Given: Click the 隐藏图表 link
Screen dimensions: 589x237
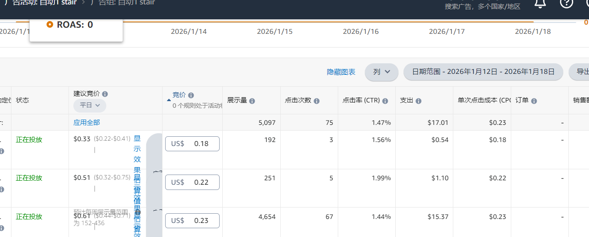Looking at the screenshot, I should pyautogui.click(x=341, y=72).
